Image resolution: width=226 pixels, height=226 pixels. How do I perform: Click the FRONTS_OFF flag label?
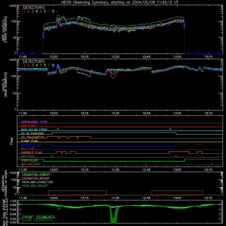click(x=30, y=160)
